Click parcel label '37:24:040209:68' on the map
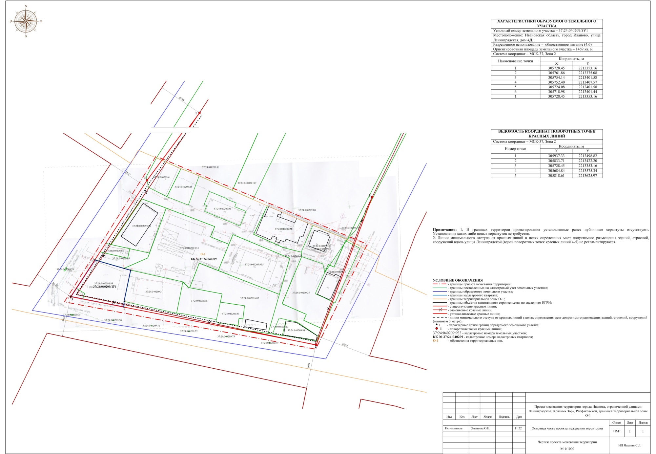Screen dimensions: 656x454 tap(115, 251)
